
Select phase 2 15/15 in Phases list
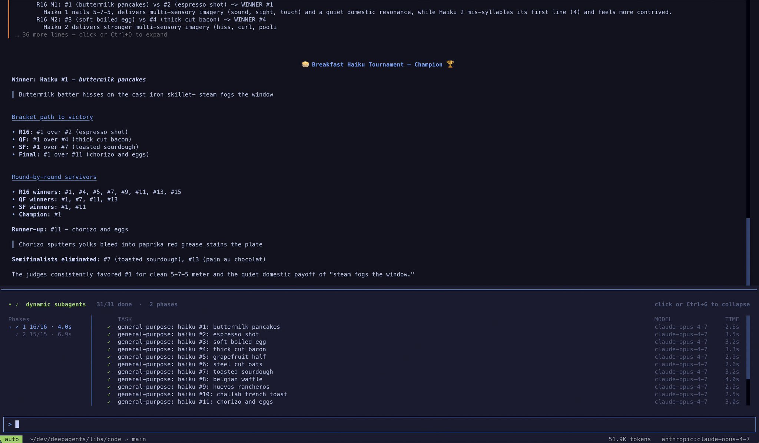(43, 334)
